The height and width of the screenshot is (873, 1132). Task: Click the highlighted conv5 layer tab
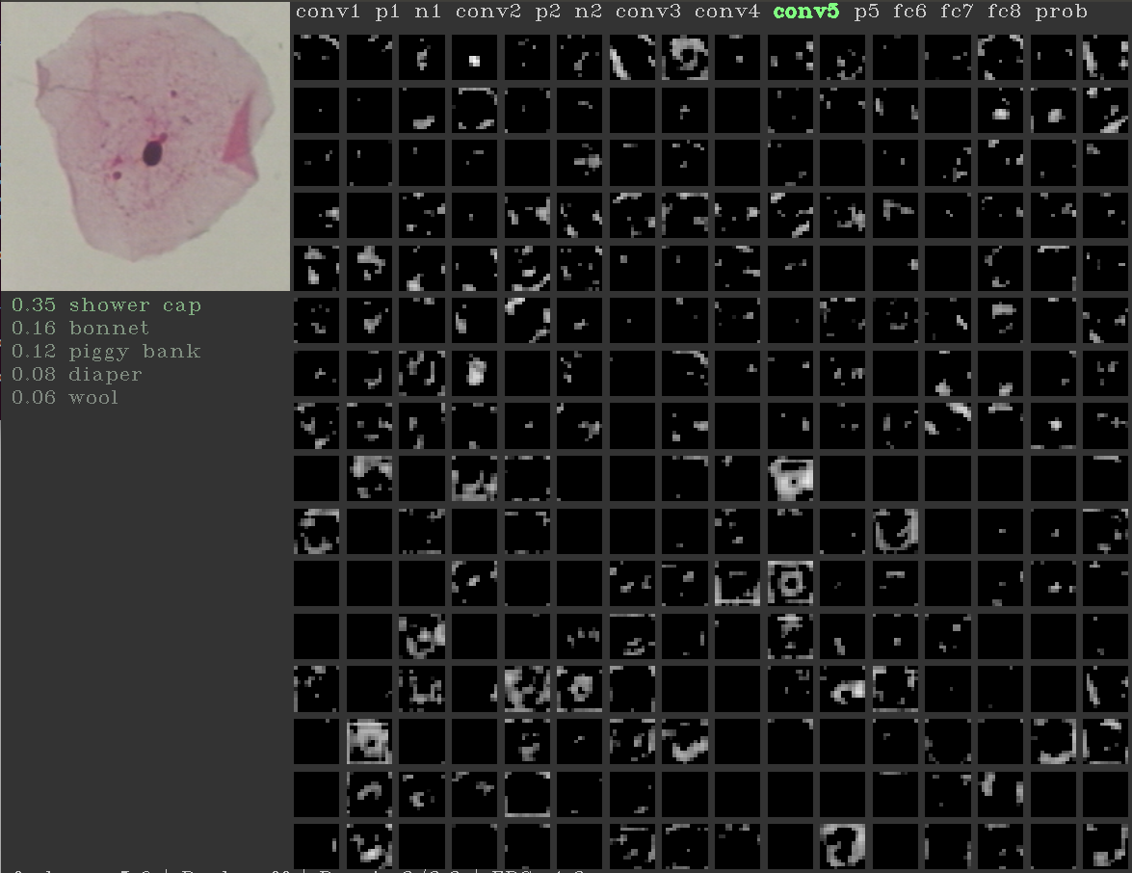pyautogui.click(x=805, y=12)
